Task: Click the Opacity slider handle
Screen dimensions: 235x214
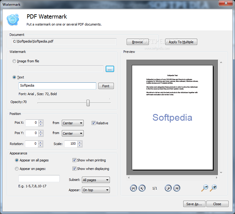Action: click(88, 103)
